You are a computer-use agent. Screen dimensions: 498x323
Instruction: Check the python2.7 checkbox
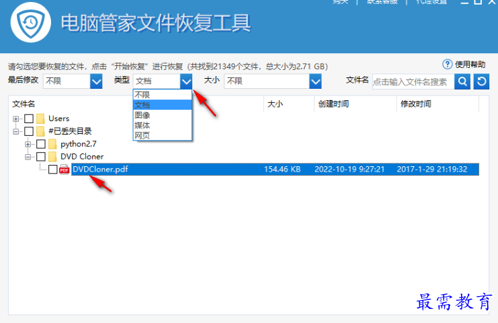coord(41,144)
